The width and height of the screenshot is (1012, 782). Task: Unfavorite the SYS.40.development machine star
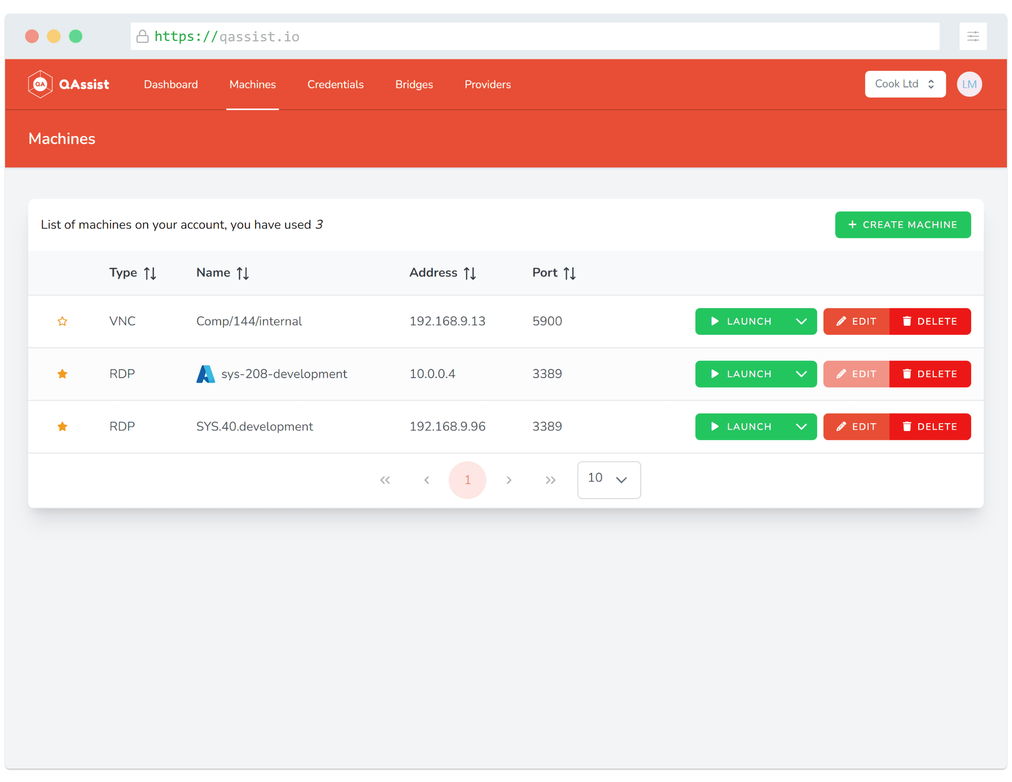click(x=63, y=426)
